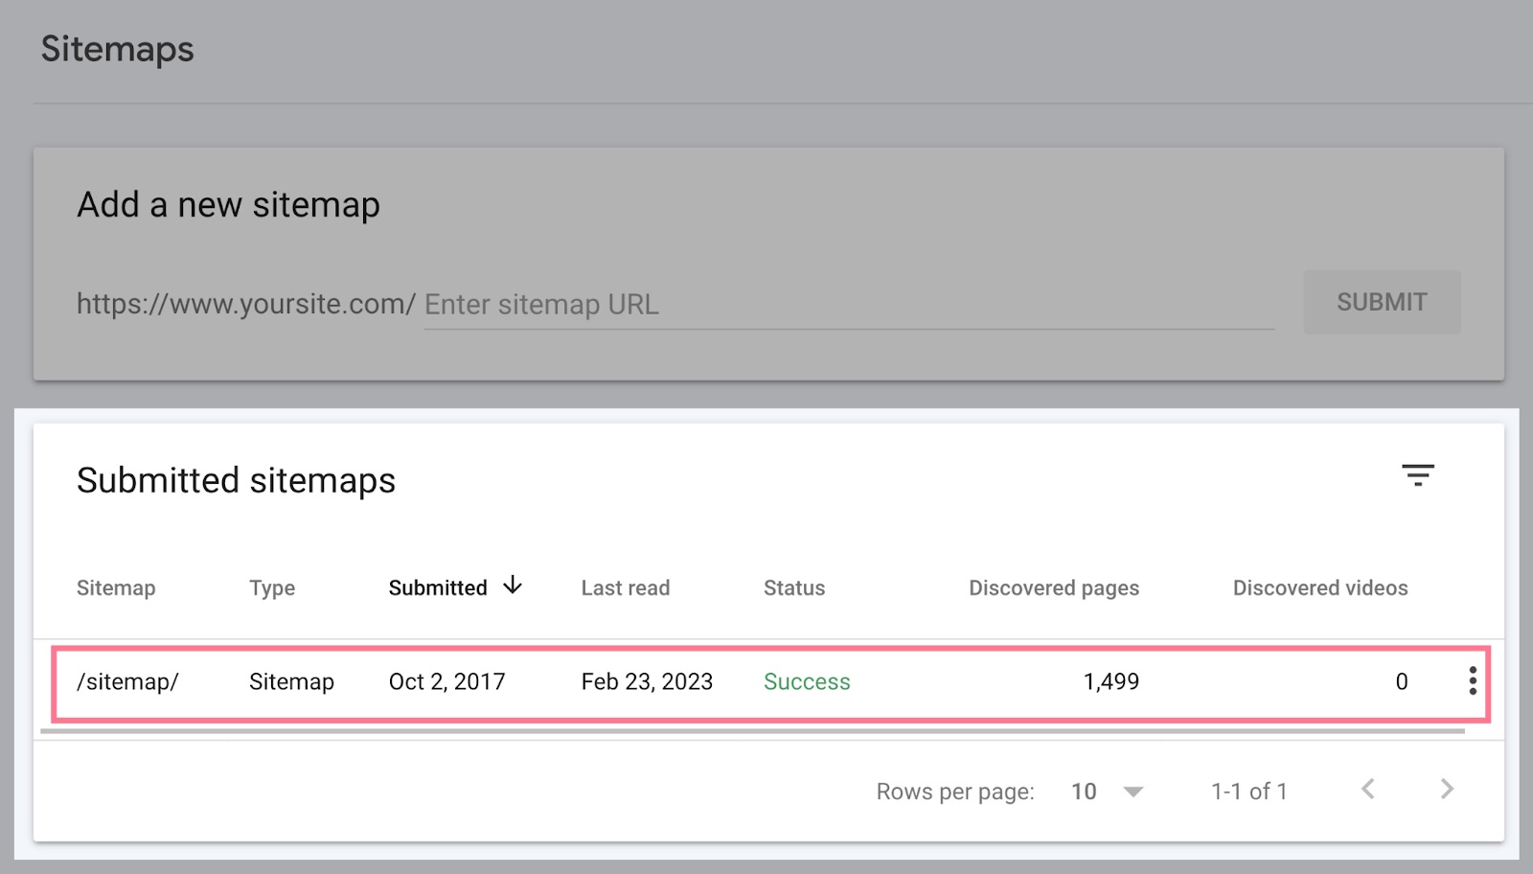Click the sort arrow beside Submitted header
The height and width of the screenshot is (874, 1533).
[x=513, y=586]
